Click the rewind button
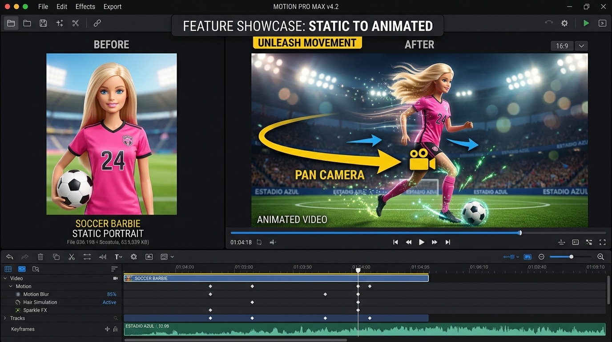Screen dimensions: 612x342 (x=408, y=242)
